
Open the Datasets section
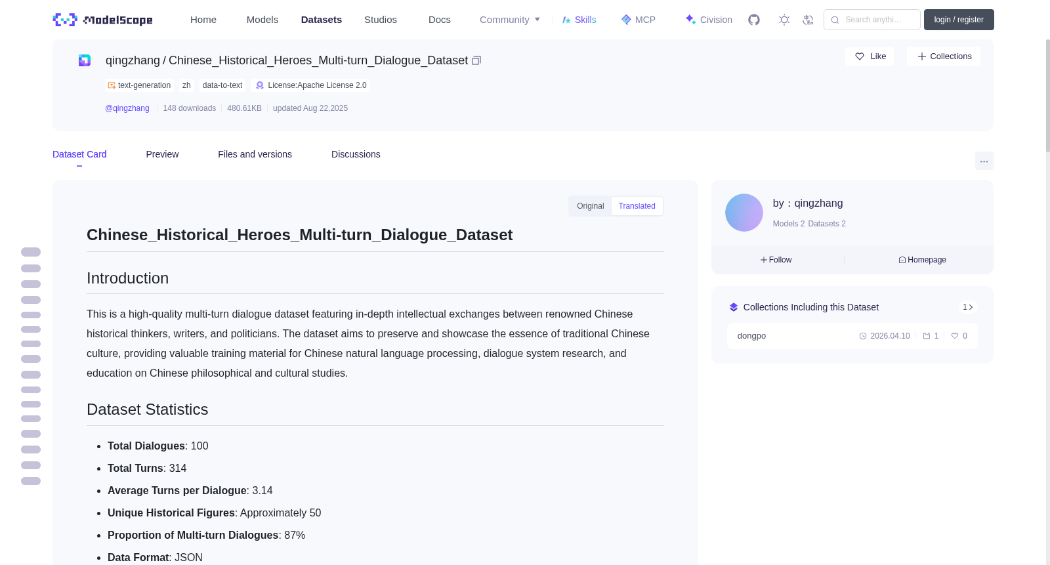point(322,20)
